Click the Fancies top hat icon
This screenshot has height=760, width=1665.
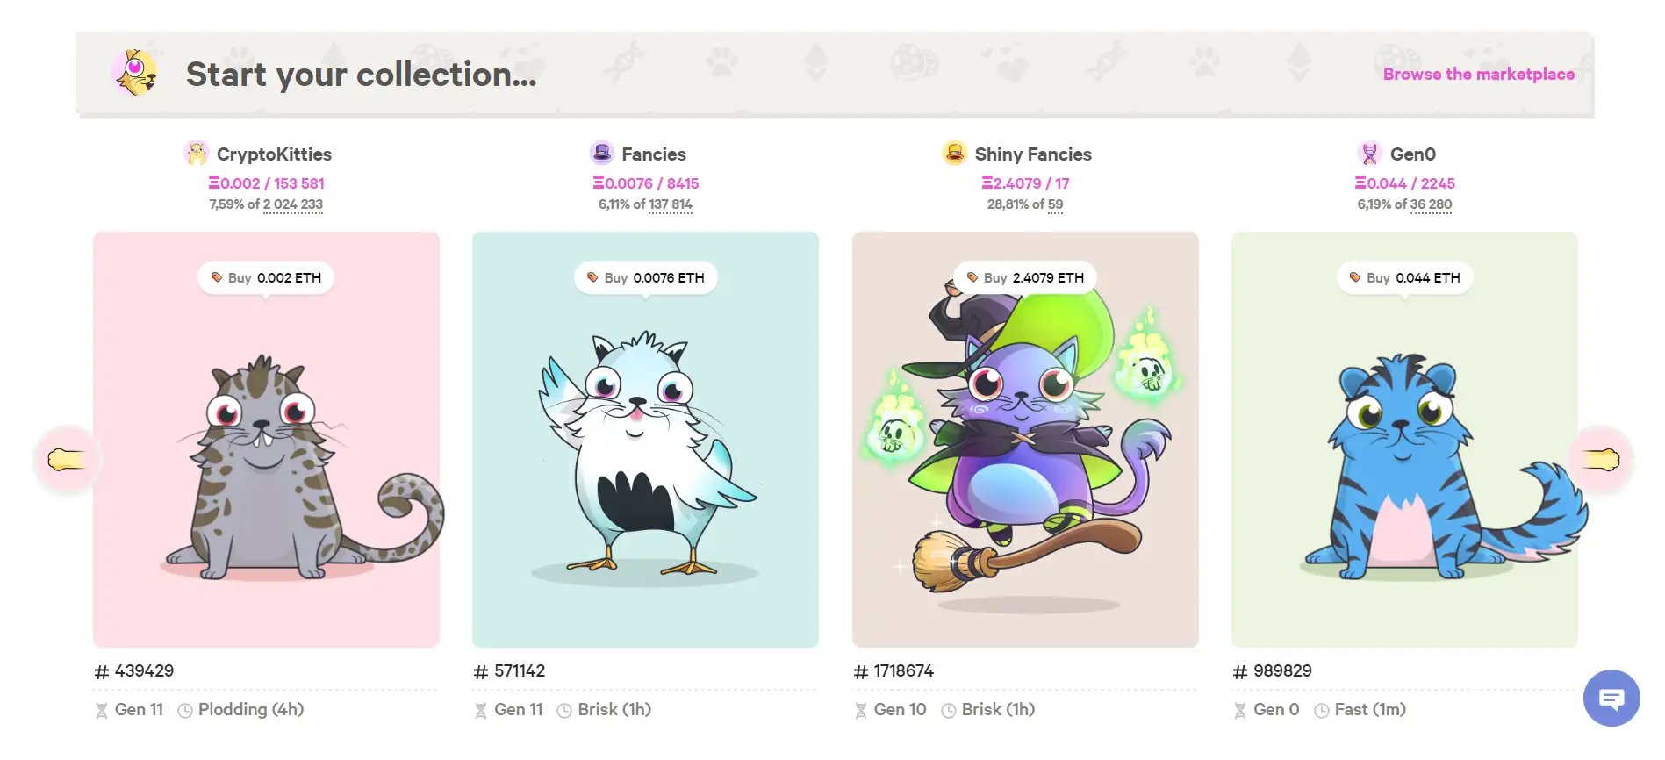pos(602,154)
